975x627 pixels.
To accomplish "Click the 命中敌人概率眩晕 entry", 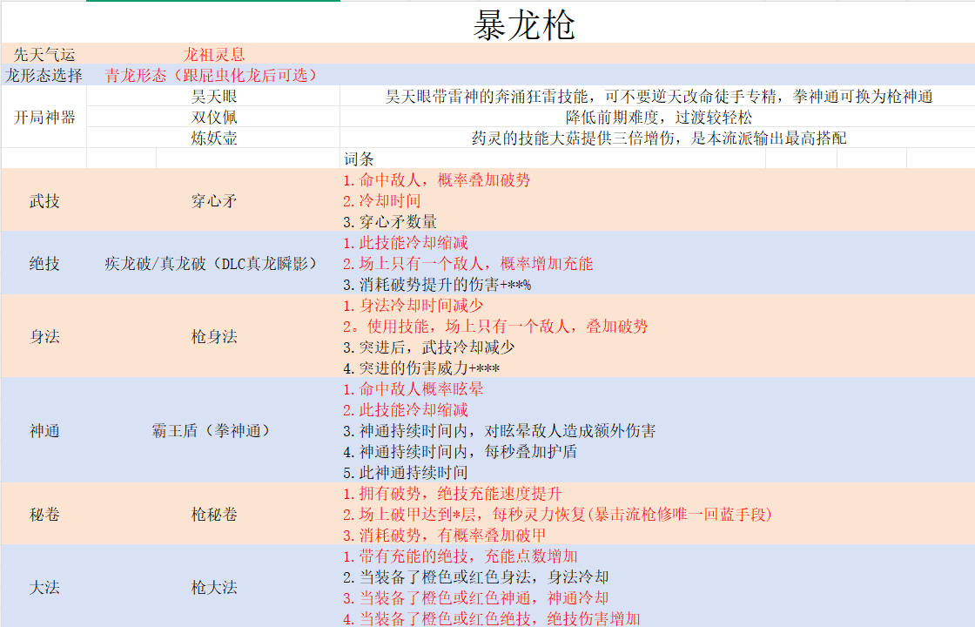I will (413, 389).
